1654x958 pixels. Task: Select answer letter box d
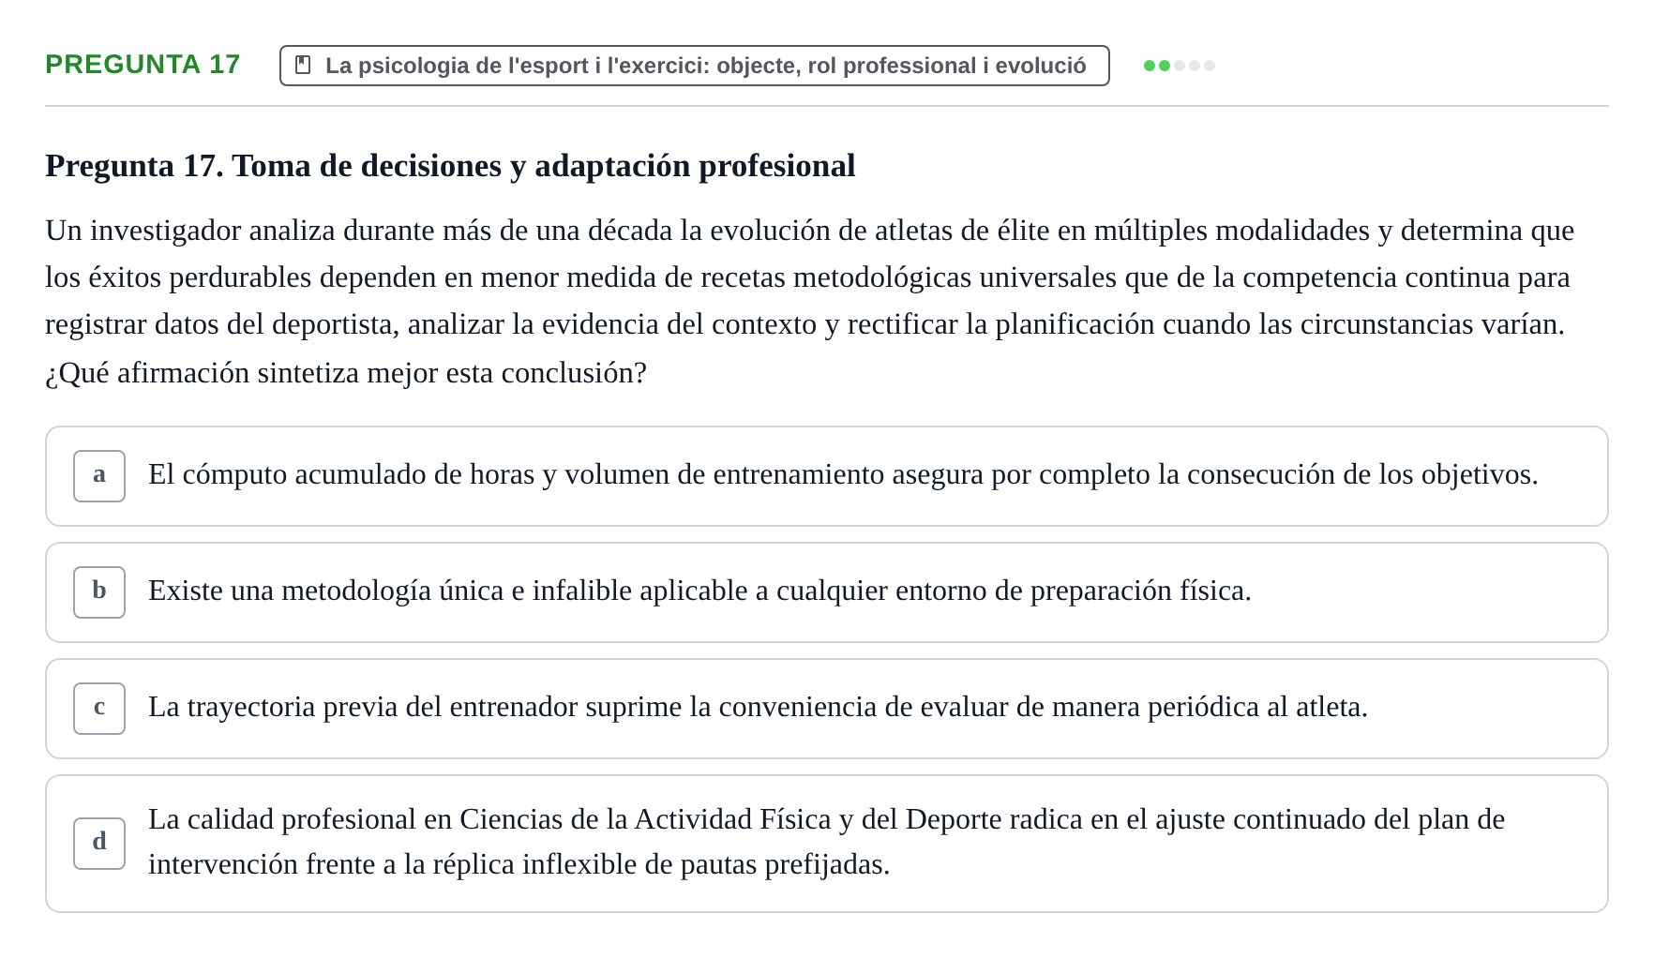point(99,844)
